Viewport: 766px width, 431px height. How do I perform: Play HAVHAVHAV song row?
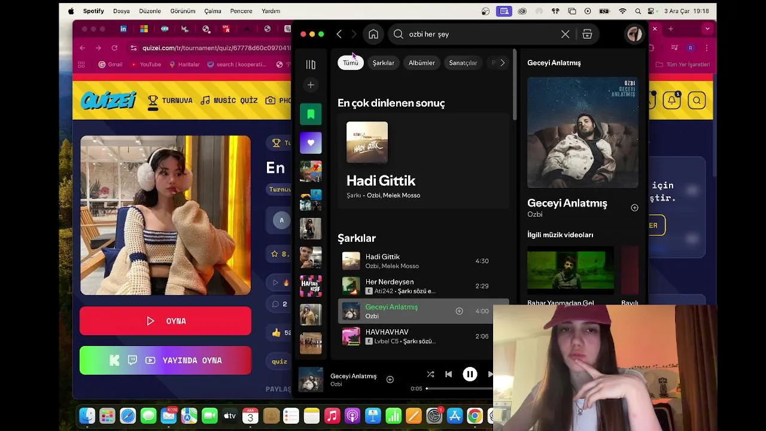coord(423,336)
